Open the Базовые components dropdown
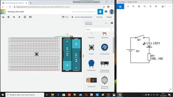Viewport: 173px width, 97px height. coord(96,23)
